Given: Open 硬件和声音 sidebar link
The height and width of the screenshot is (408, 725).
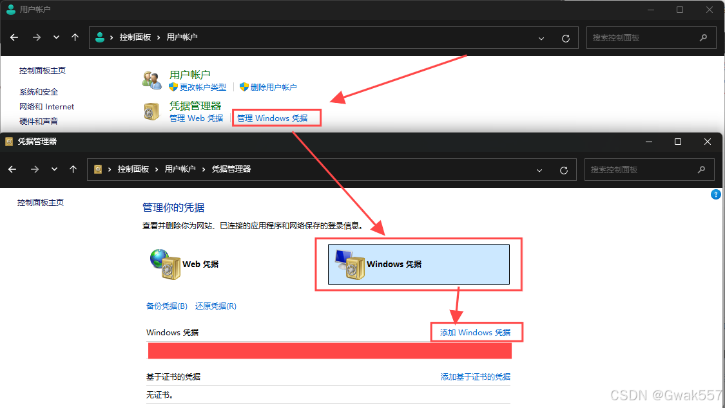Looking at the screenshot, I should 39,122.
